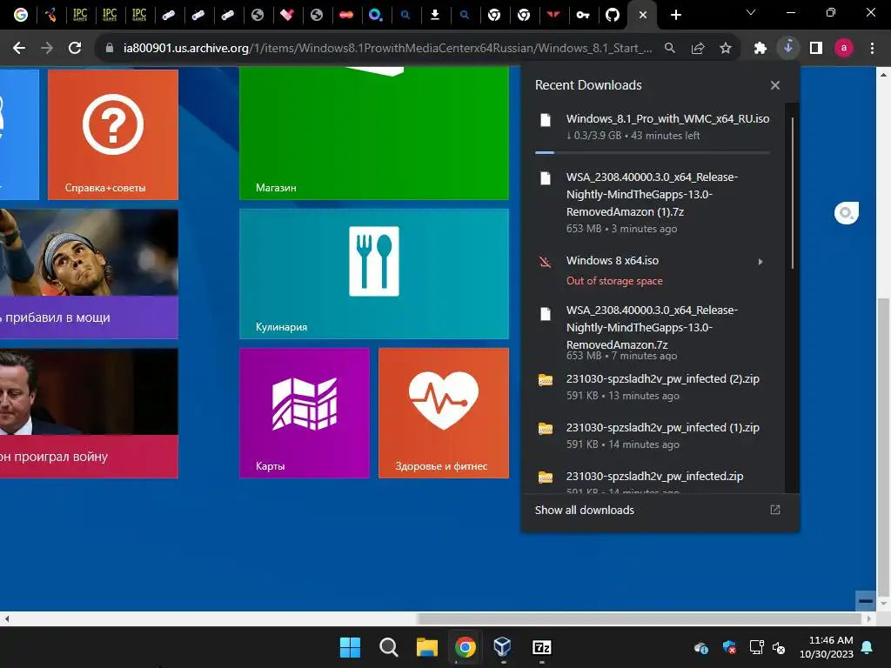This screenshot has height=668, width=891.
Task: Click the zoom-out minus button on the image
Action: click(866, 600)
